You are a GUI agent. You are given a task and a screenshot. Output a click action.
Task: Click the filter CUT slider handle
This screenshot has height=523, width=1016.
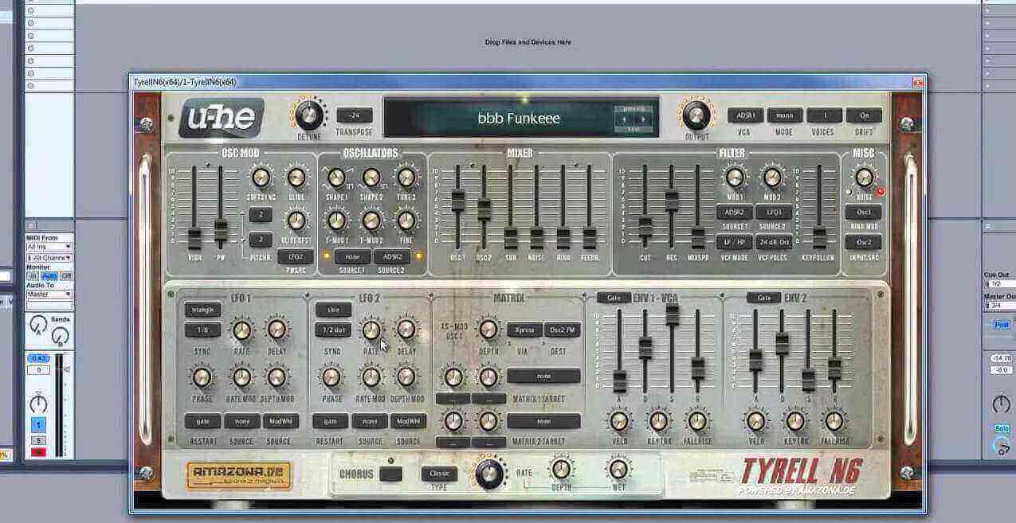pyautogui.click(x=645, y=228)
